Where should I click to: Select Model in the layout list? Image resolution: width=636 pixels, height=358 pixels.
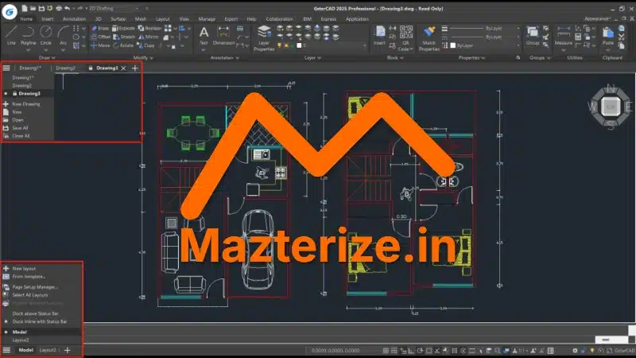(x=19, y=332)
